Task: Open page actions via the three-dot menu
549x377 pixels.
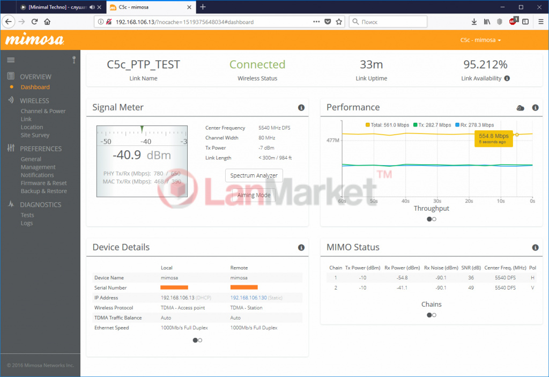Action: click(316, 21)
